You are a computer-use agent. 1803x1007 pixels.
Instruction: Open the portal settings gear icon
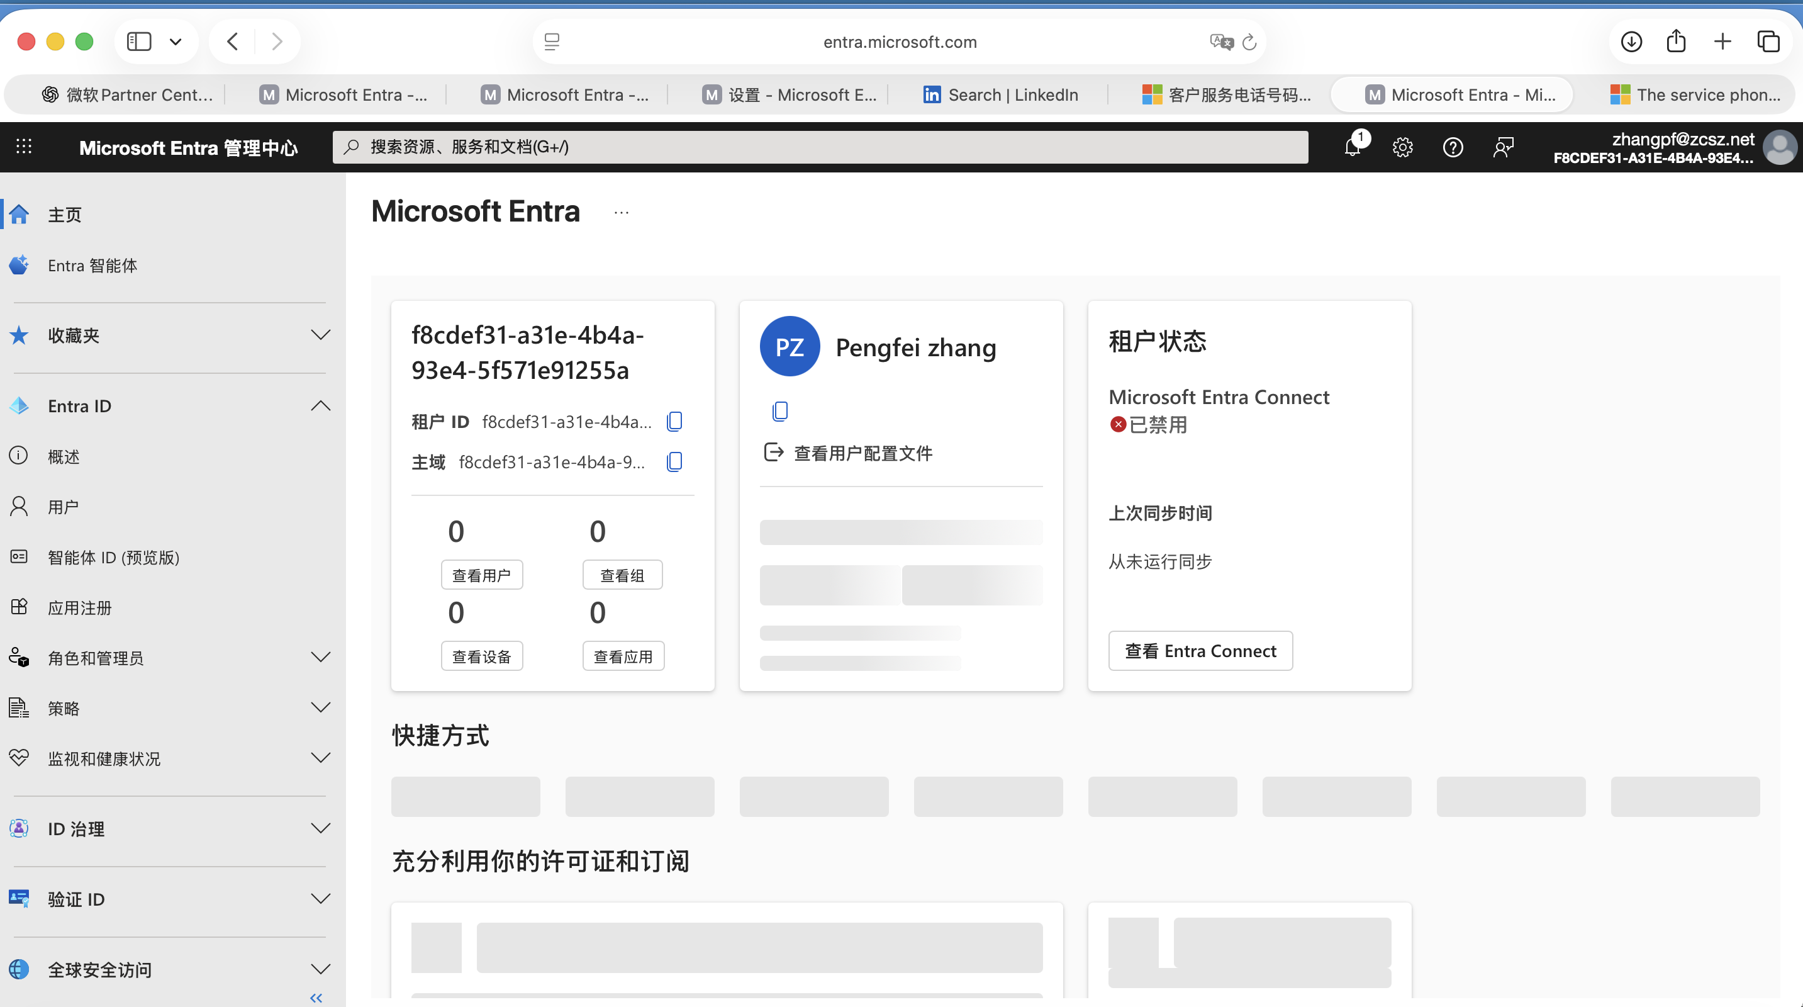click(x=1403, y=148)
